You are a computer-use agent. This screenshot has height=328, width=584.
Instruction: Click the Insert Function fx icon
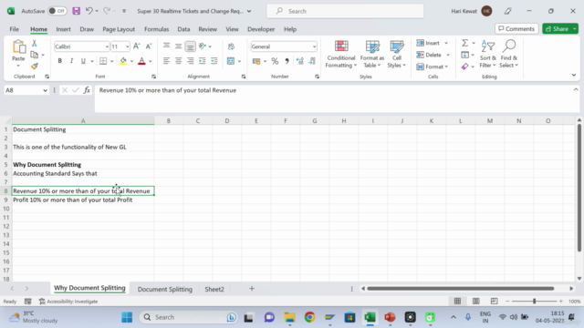tap(87, 90)
